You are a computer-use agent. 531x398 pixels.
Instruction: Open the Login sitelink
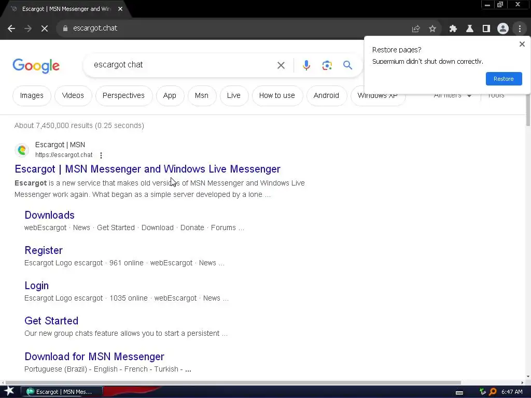37,286
